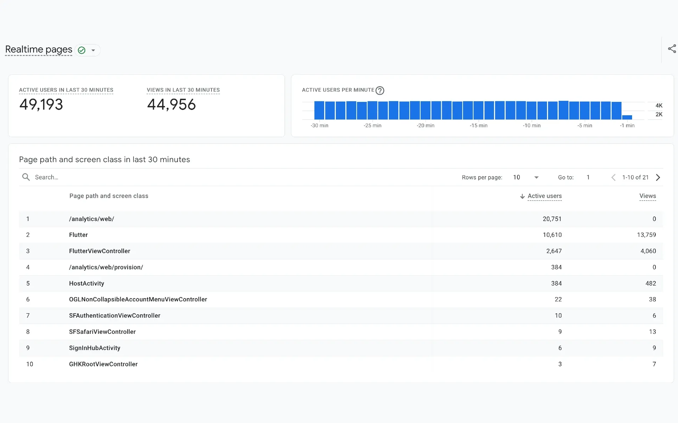Select the FlutterViewController row
This screenshot has height=423, width=678.
tap(341, 251)
